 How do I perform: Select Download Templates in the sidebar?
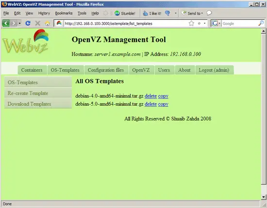tap(38, 104)
